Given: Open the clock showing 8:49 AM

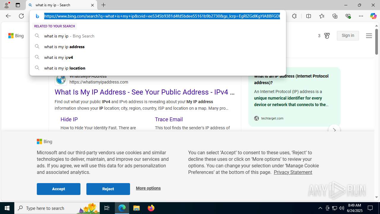Looking at the screenshot, I should coord(354,208).
